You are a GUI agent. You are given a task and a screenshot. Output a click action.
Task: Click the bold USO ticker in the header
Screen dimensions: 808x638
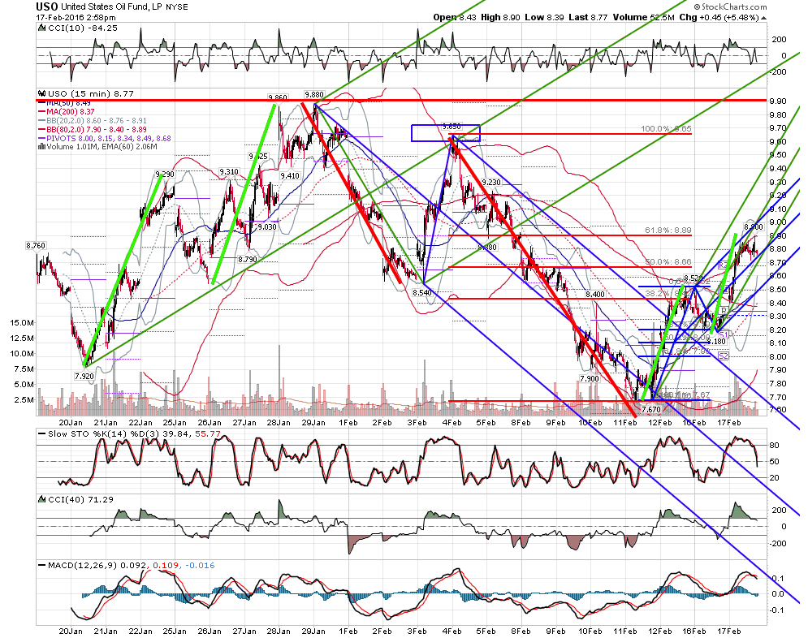click(47, 6)
